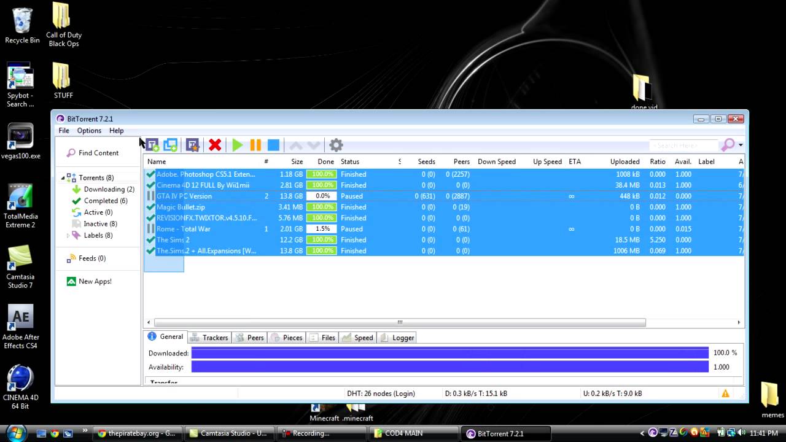The image size is (786, 442).
Task: Click the Create New Torrent icon
Action: tap(193, 145)
